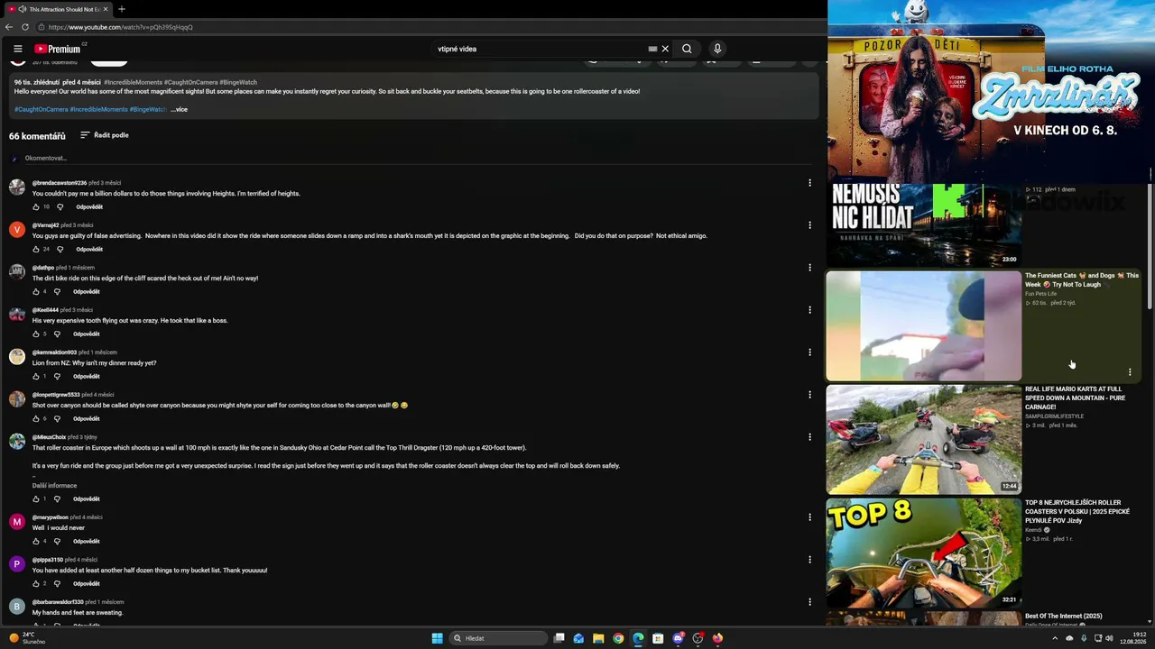Open the #CaughtOnCamera hashtag link in description
Image resolution: width=1155 pixels, height=649 pixels.
point(42,109)
